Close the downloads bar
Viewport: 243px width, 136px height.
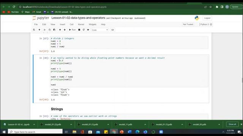point(241,124)
